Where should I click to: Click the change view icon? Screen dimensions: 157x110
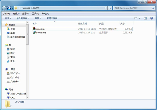(136, 18)
